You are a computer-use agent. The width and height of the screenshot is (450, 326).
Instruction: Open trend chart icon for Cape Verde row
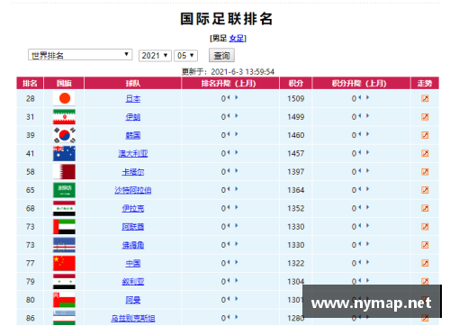[x=425, y=245]
